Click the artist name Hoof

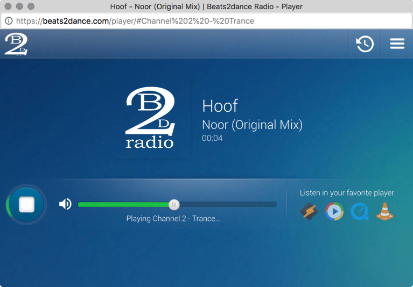(220, 106)
